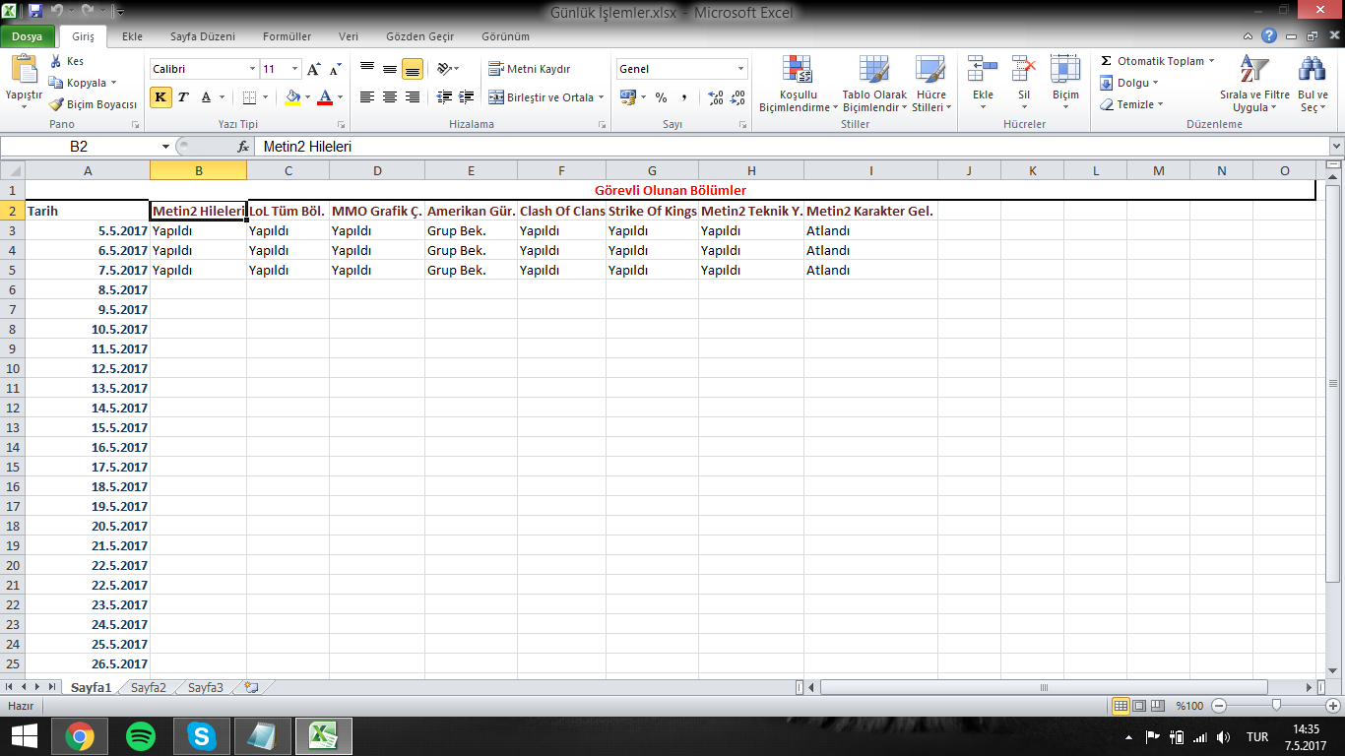Open the Genel number format dropdown

click(x=740, y=69)
